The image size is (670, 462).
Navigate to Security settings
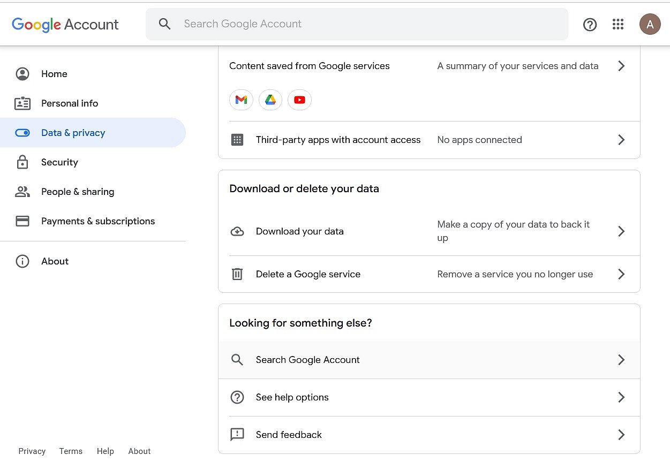[93, 162]
